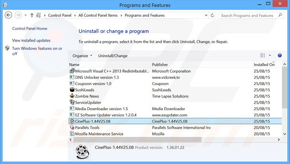Viewport: 290px width, 164px height.
Task: Select the ServiceUpdater icon
Action: pyautogui.click(x=72, y=102)
